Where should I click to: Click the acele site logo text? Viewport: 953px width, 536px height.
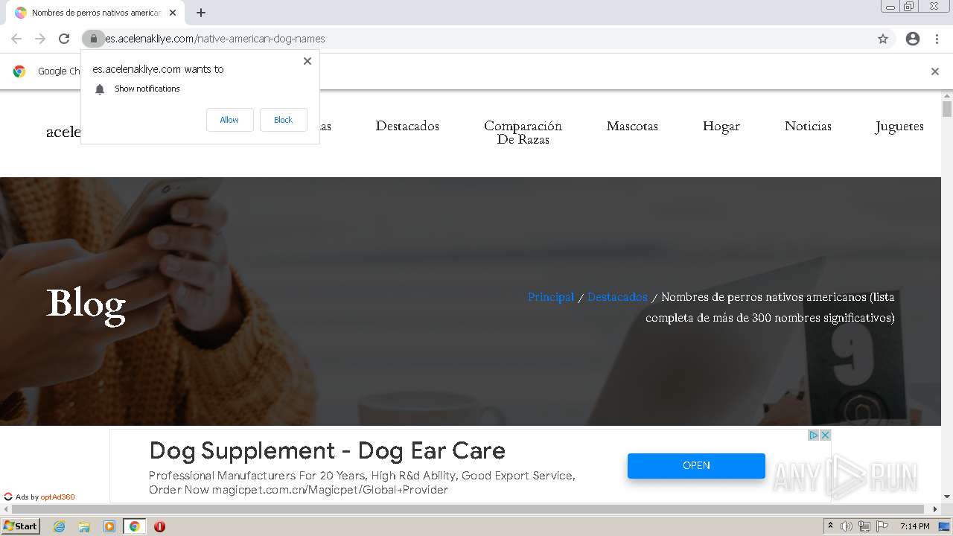[x=63, y=132]
